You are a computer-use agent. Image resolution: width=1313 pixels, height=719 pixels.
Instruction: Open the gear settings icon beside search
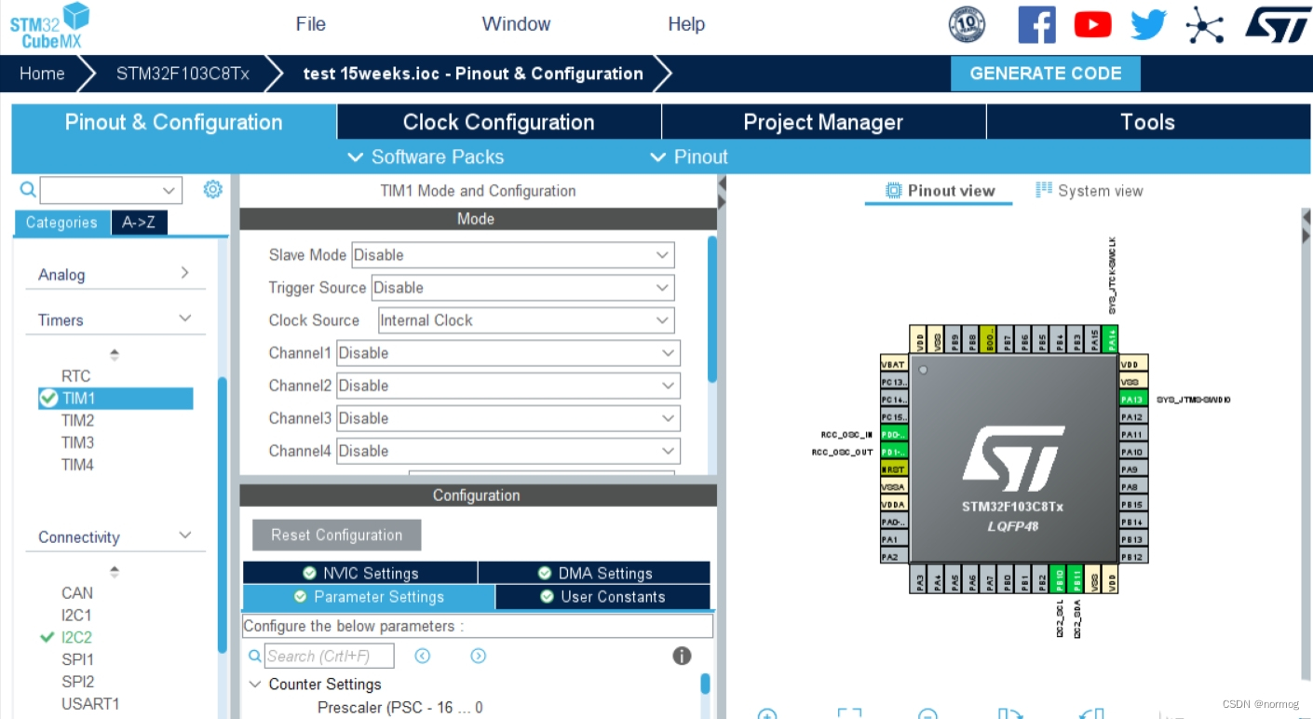coord(213,189)
